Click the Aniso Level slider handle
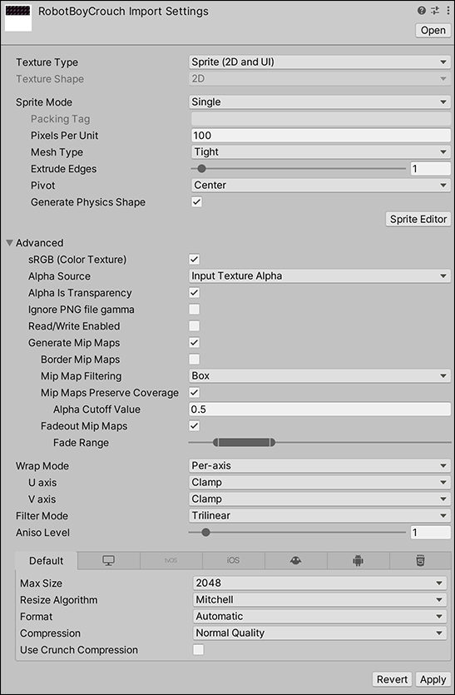The height and width of the screenshot is (695, 455). [x=205, y=533]
